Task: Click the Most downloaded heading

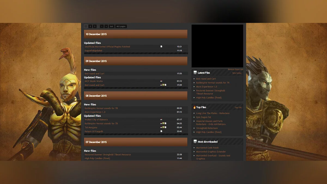Action: [x=208, y=142]
